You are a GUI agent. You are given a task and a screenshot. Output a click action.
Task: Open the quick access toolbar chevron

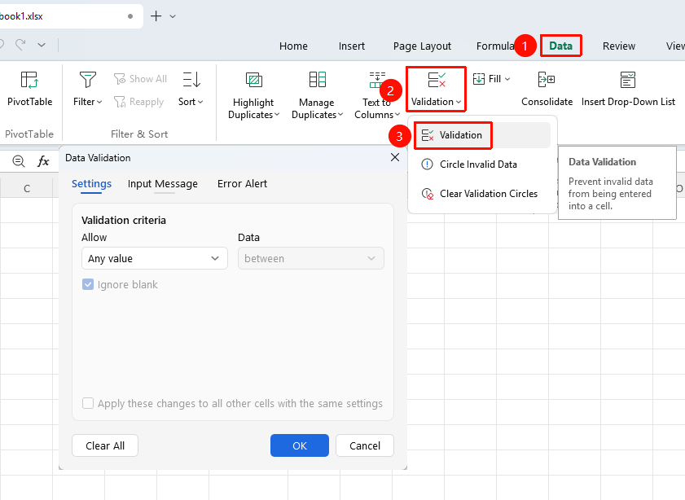(42, 45)
